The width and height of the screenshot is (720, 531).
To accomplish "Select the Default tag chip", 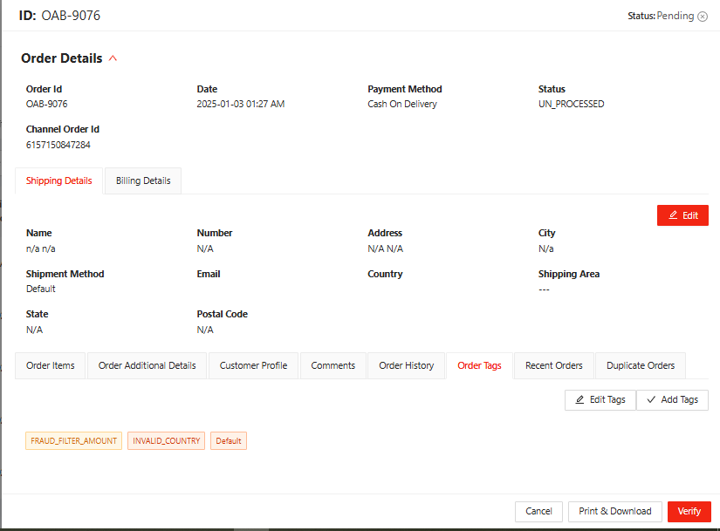I will coord(229,441).
